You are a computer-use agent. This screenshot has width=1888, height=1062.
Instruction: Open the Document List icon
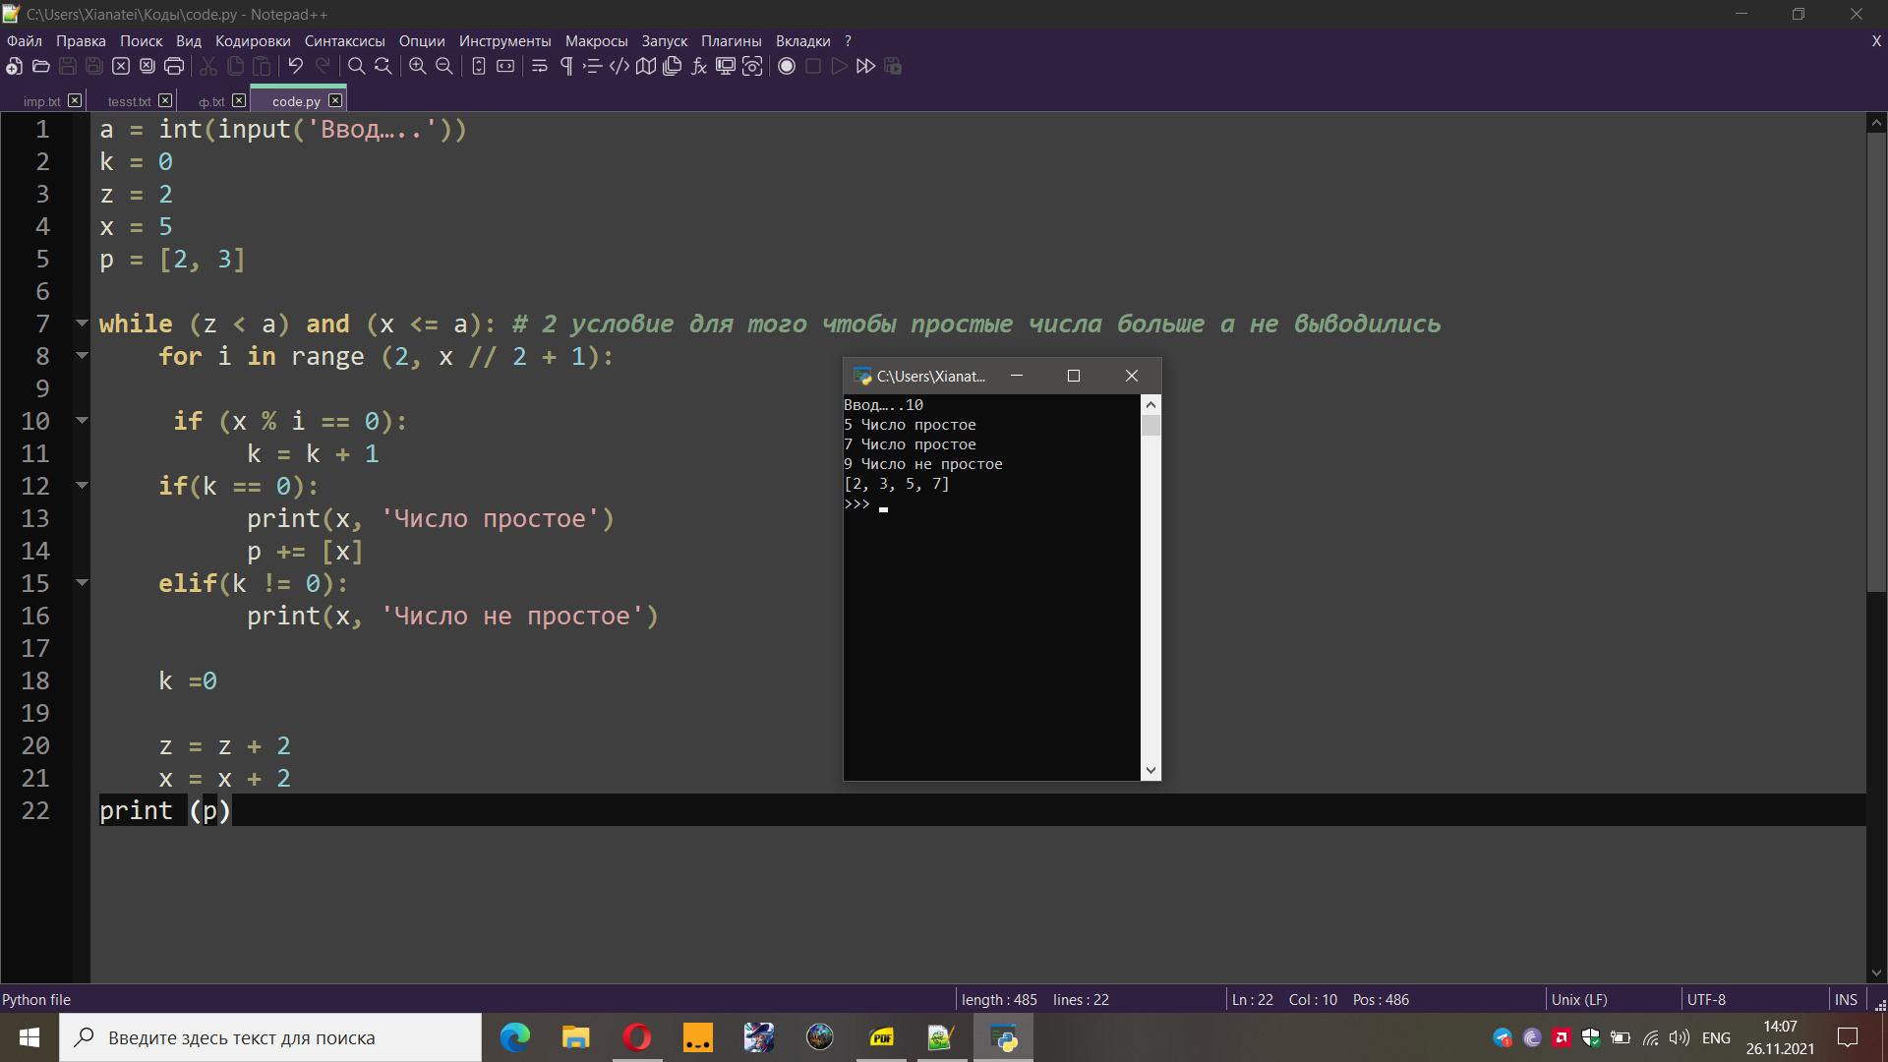coord(672,66)
